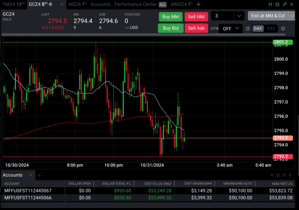299x210 pixels.
Task: Add a new tab with plus icon
Action: [199, 4]
